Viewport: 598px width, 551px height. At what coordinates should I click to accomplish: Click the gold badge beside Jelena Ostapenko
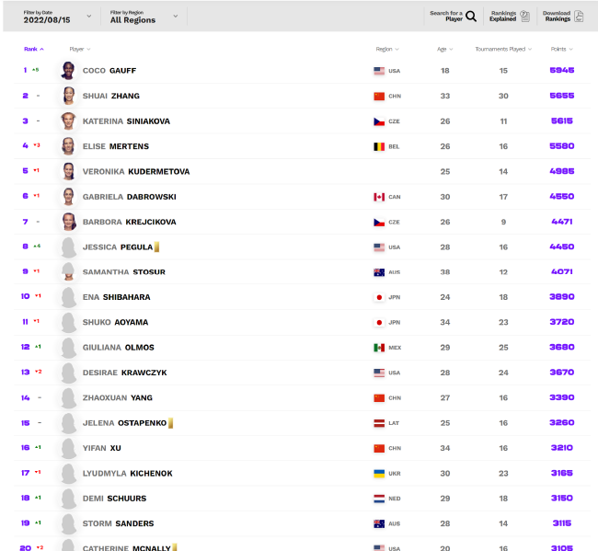click(170, 423)
